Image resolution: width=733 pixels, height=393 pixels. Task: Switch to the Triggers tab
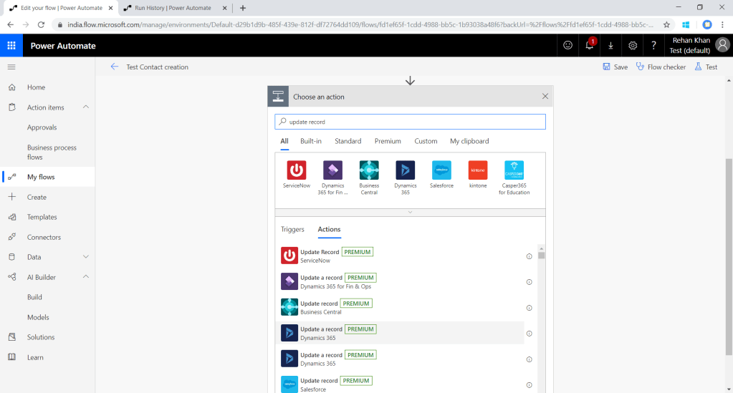pyautogui.click(x=292, y=230)
